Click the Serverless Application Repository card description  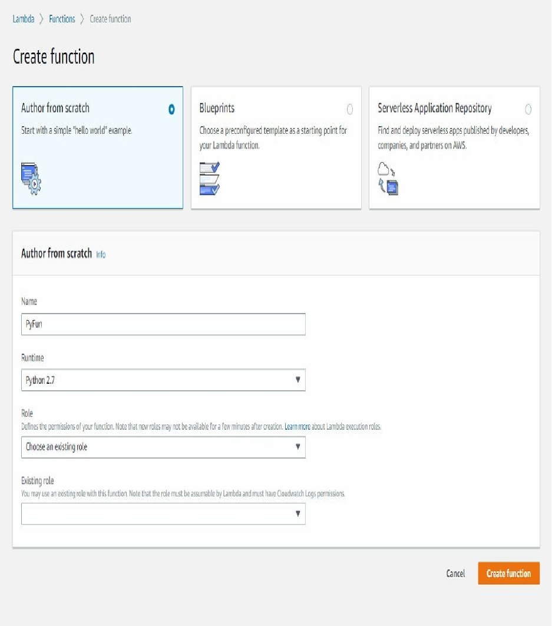tap(453, 137)
